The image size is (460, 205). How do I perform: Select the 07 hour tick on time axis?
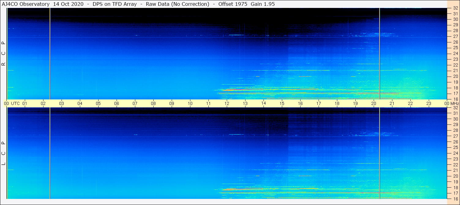[135, 103]
